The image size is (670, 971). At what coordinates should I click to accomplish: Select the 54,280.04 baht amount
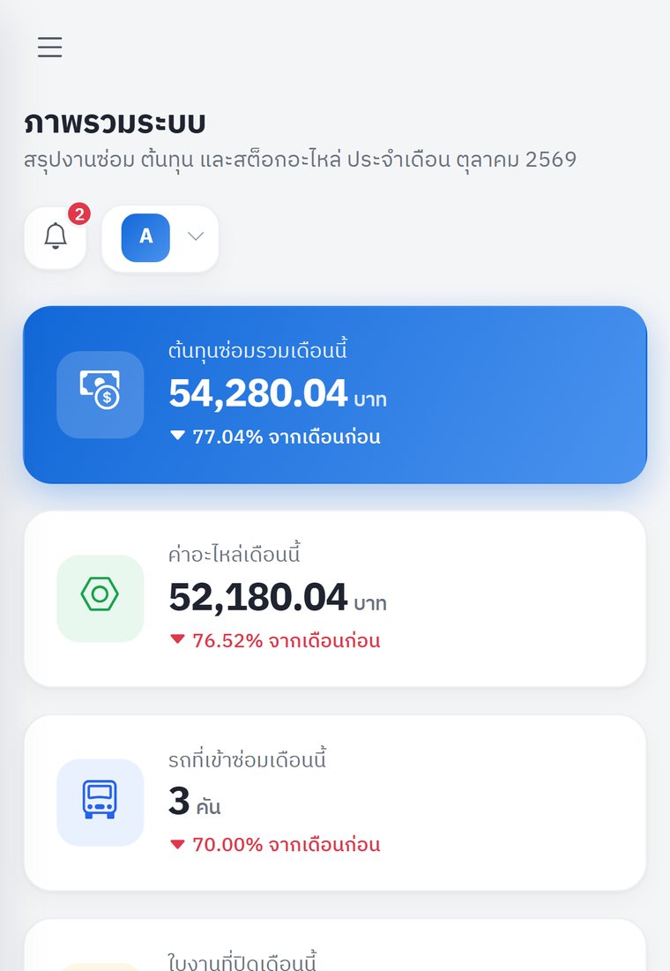[x=278, y=393]
